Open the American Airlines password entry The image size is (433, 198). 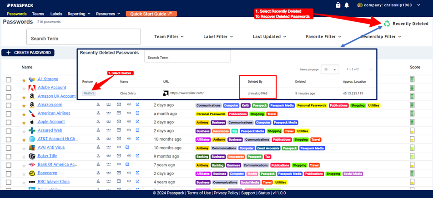pyautogui.click(x=54, y=113)
